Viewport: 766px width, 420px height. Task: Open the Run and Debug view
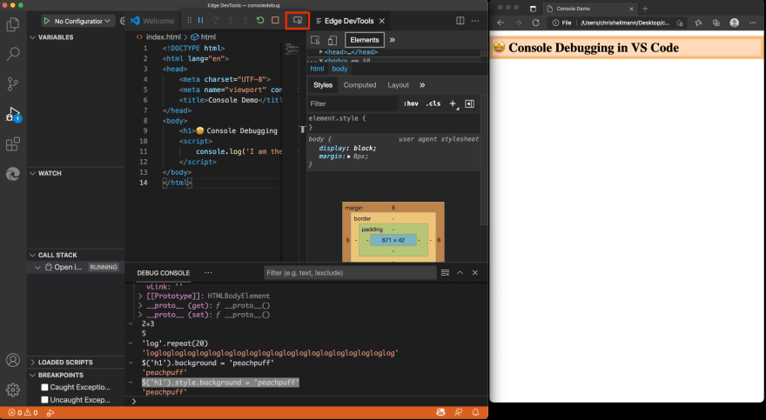click(x=13, y=114)
